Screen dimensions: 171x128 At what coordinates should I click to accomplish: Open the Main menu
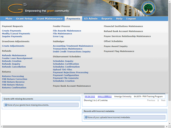pos(9,19)
